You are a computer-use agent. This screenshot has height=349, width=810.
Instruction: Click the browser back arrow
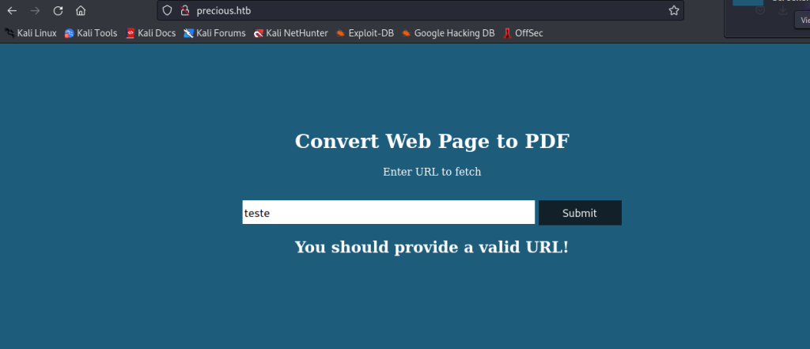pyautogui.click(x=12, y=11)
